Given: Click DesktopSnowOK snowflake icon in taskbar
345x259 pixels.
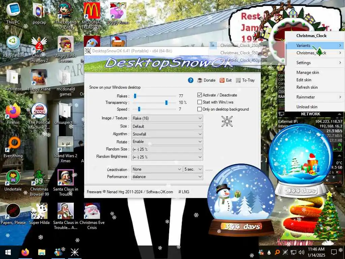Looking at the screenshot, I should pos(74,252).
